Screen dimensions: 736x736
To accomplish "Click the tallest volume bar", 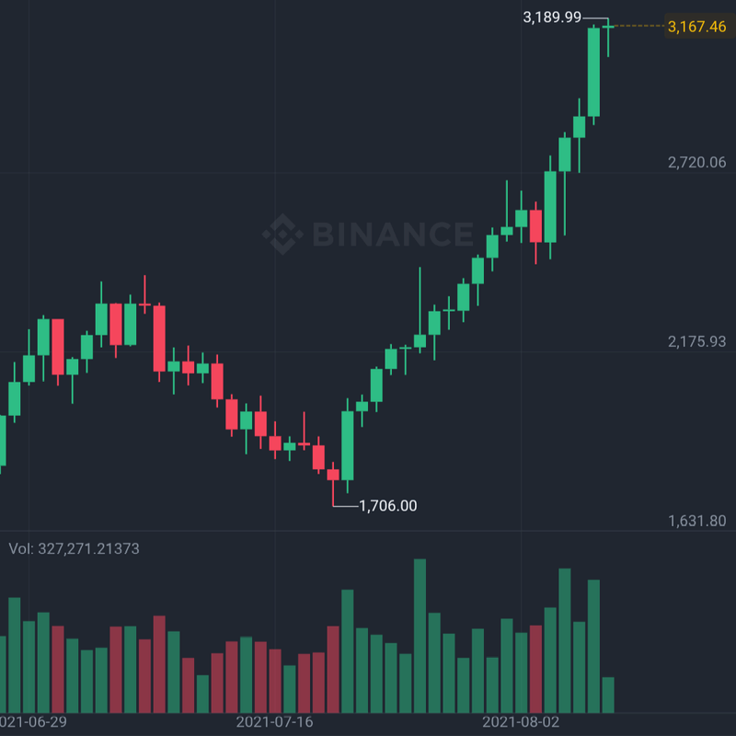I will (420, 635).
